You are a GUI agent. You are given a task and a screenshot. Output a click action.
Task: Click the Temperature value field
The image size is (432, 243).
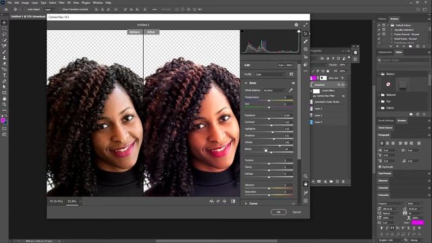tap(287, 97)
